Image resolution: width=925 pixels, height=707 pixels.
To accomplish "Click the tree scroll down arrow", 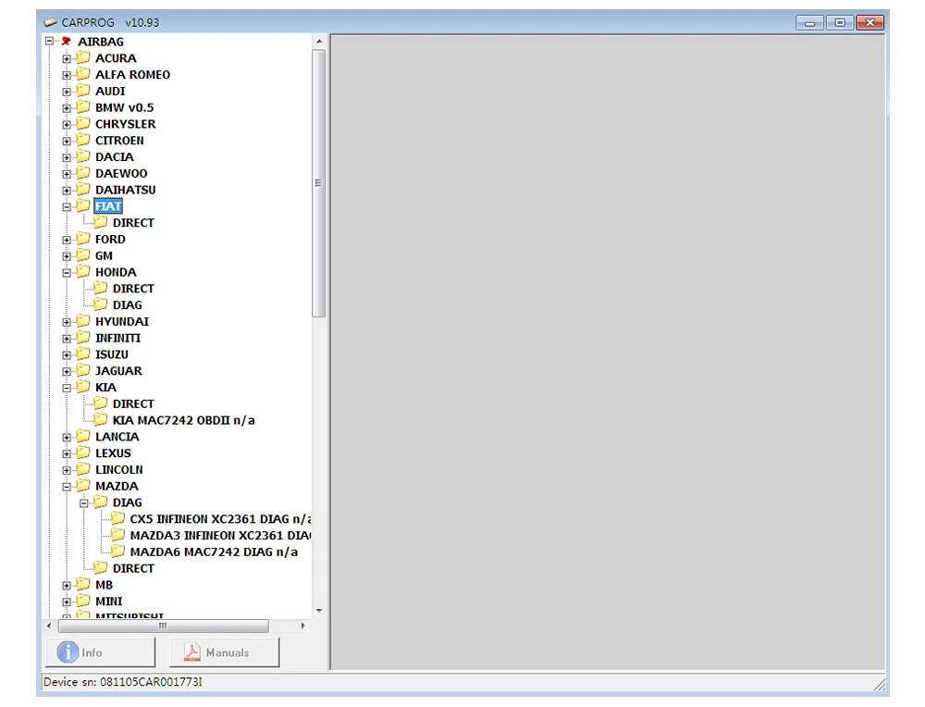I will (x=319, y=611).
